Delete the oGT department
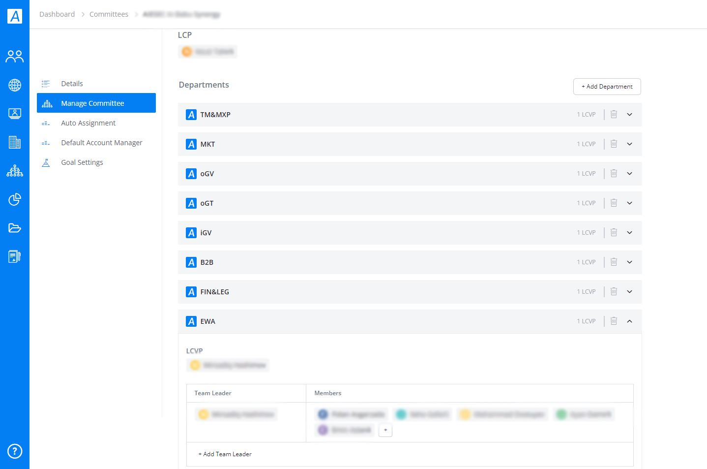Viewport: 707px width, 469px height. tap(614, 203)
